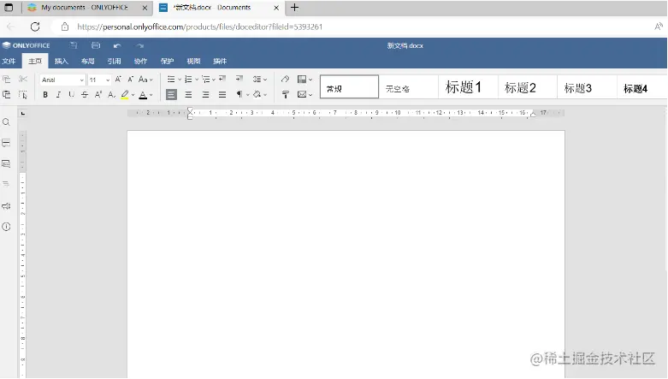Switch to the 引用 (References) tab
668x379 pixels.
point(114,61)
